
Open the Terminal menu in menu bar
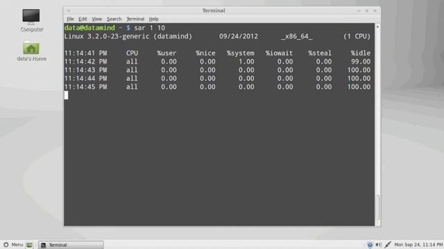135,19
